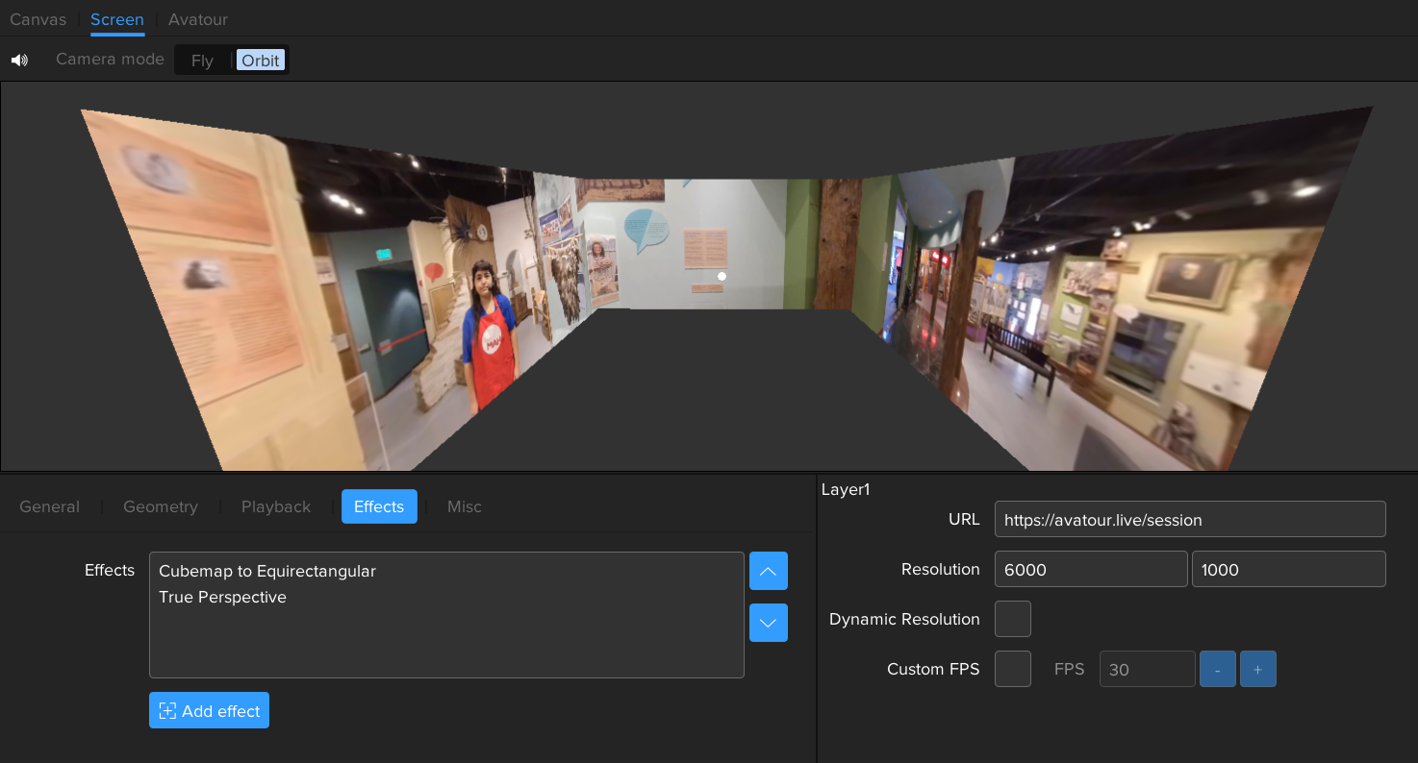The image size is (1418, 763).
Task: Switch camera mode to Fly
Action: pos(202,61)
